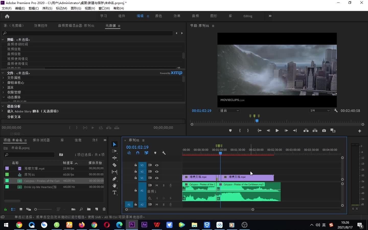Switch to 音频 workspace
Viewport: 368px width, 230px height.
coord(195,16)
